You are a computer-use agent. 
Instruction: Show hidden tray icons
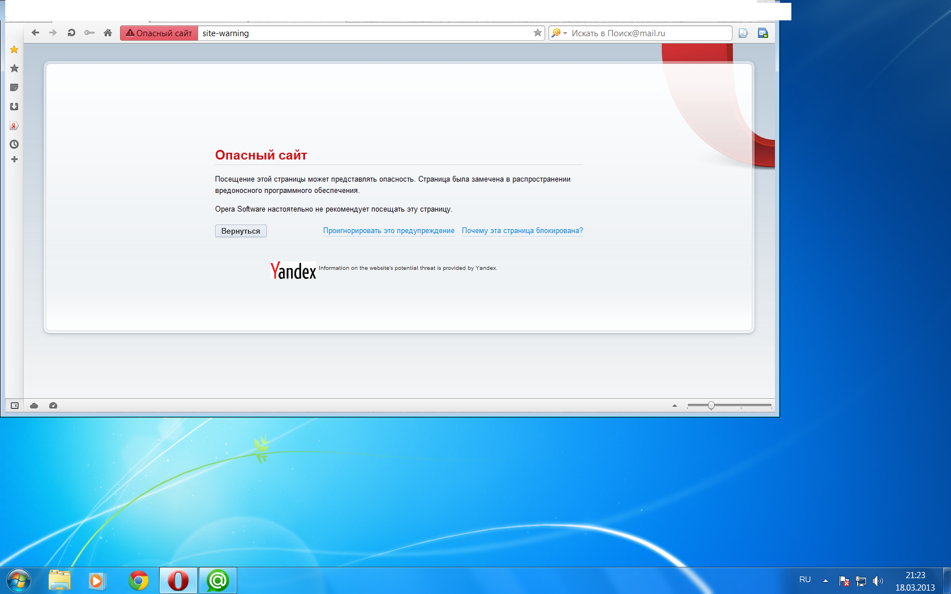(825, 580)
